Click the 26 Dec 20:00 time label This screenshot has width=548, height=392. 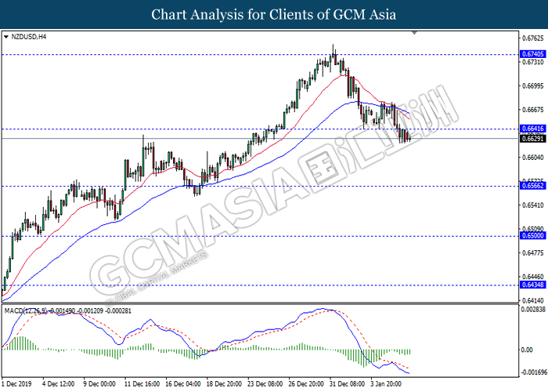point(306,384)
